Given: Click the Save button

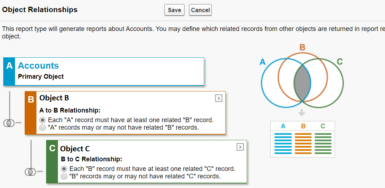Looking at the screenshot, I should tap(174, 10).
